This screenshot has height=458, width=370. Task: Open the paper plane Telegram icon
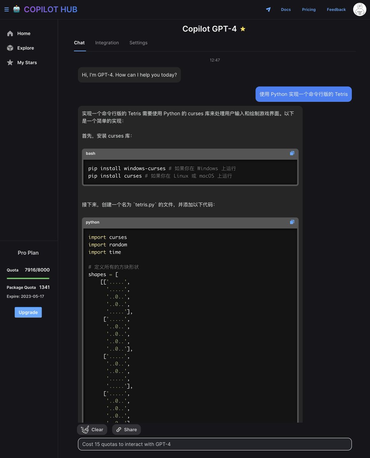pyautogui.click(x=268, y=10)
